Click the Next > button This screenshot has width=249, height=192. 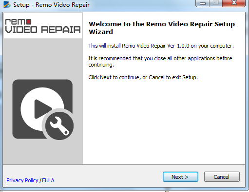pyautogui.click(x=180, y=177)
